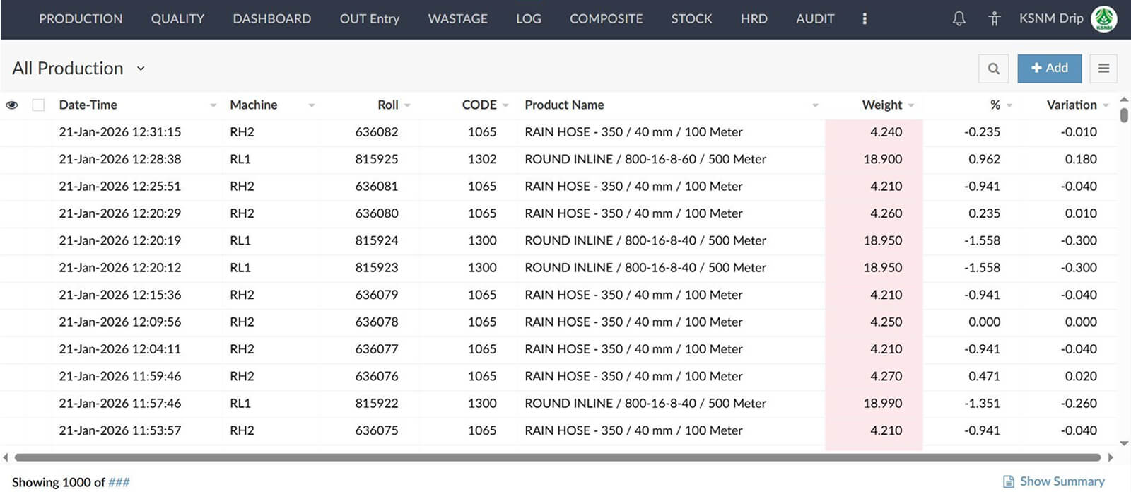Click roll number 636077
This screenshot has height=492, width=1131.
pos(377,349)
